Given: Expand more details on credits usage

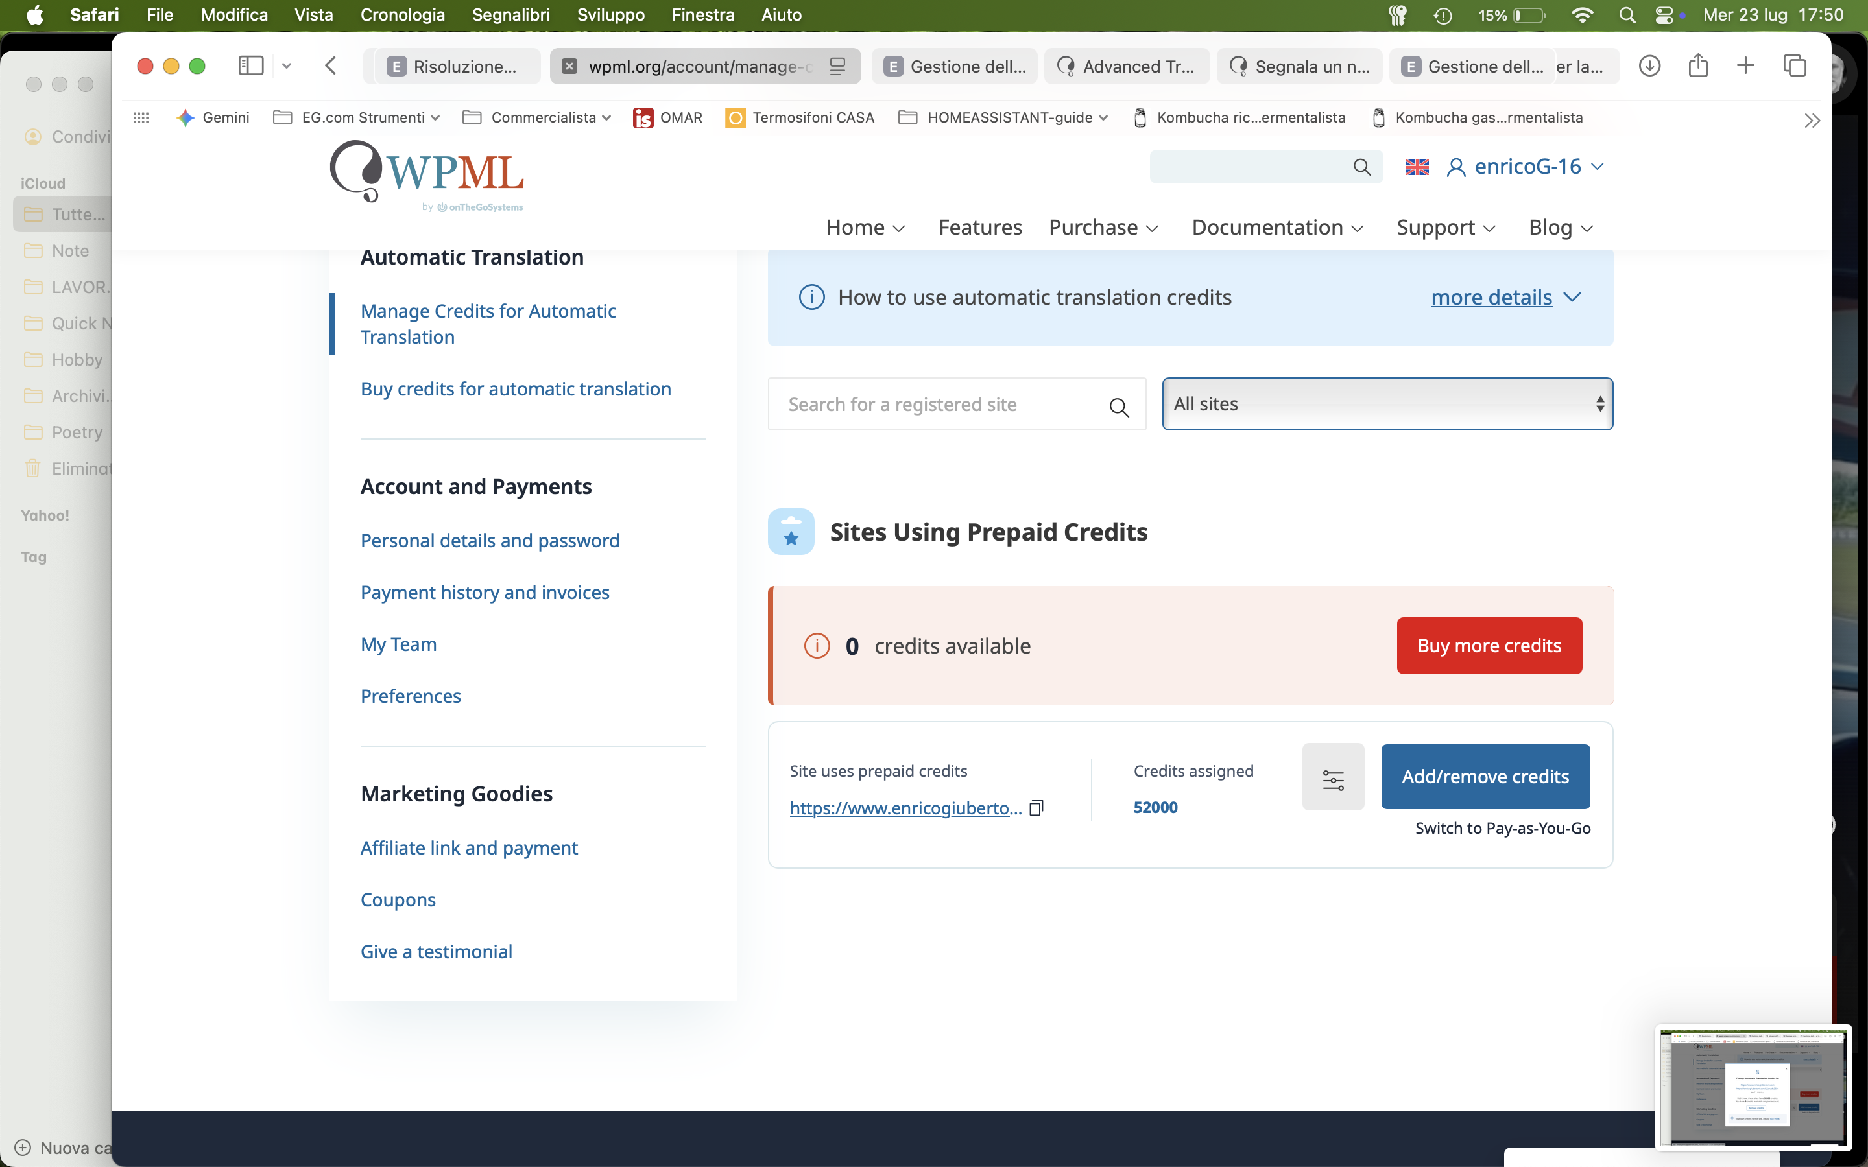Looking at the screenshot, I should tap(1505, 297).
